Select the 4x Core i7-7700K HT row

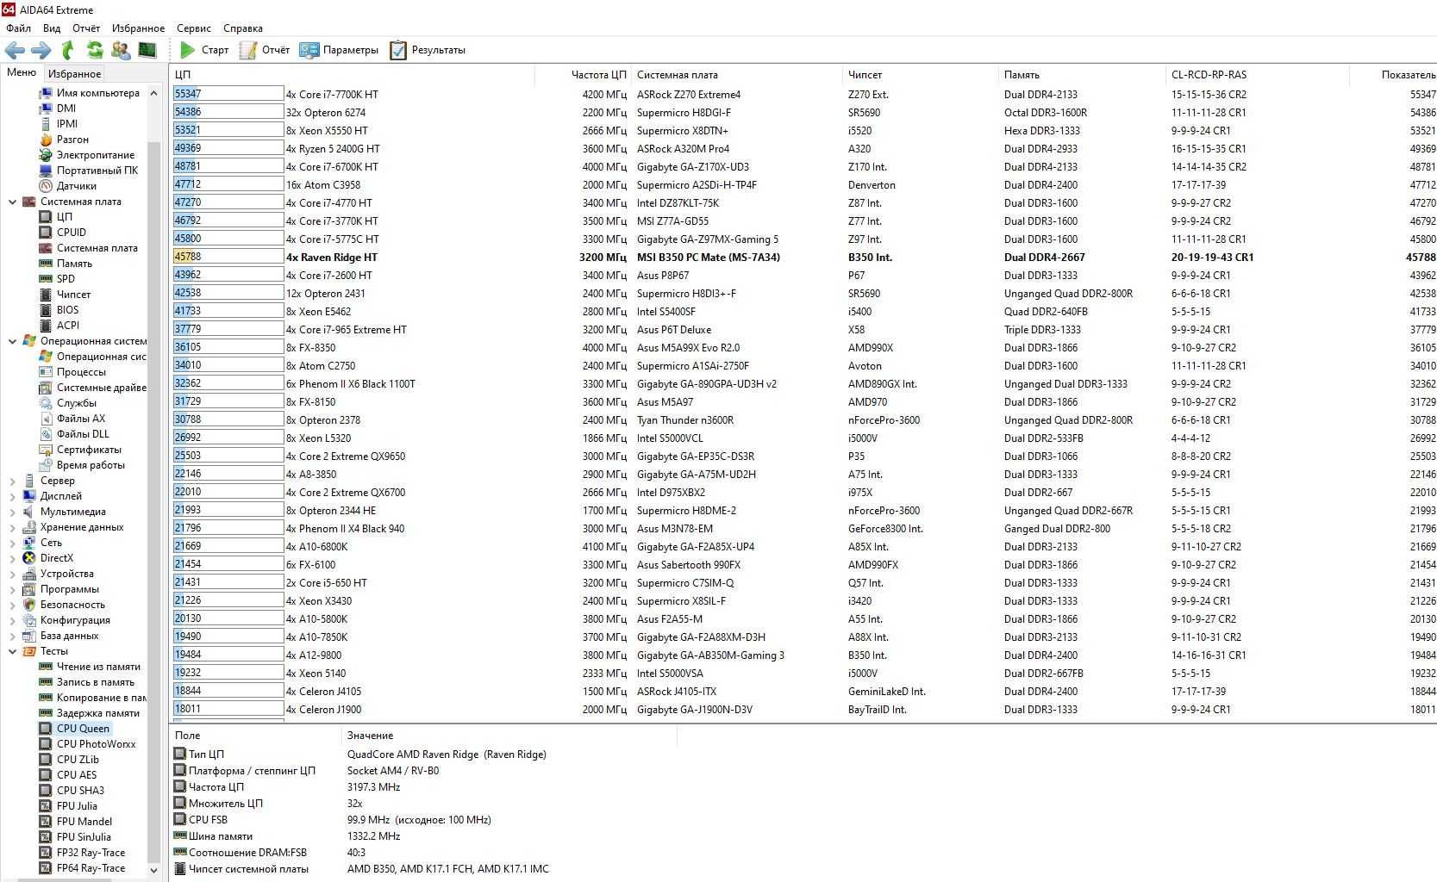click(x=804, y=94)
